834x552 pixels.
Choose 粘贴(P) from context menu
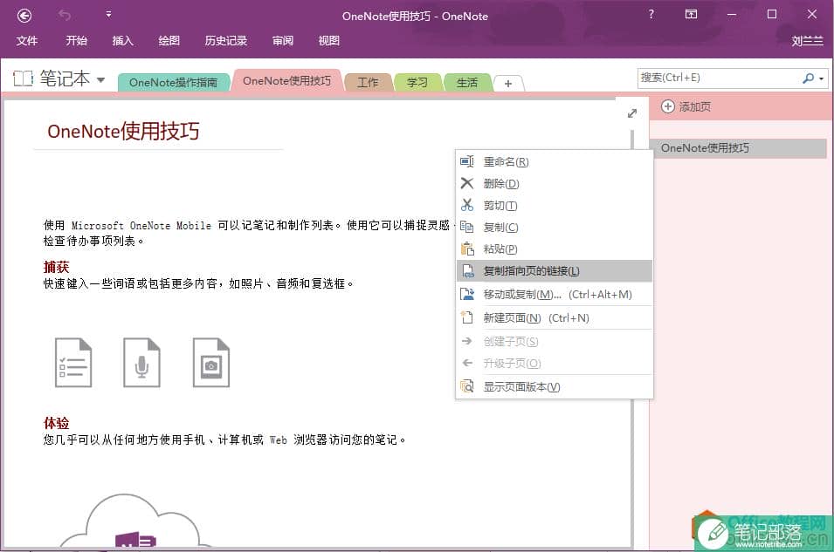[555, 249]
